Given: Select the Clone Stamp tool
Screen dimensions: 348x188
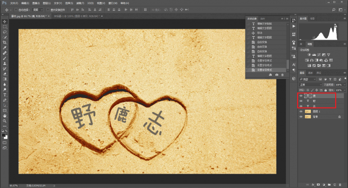Looking at the screenshot, I should (4, 64).
